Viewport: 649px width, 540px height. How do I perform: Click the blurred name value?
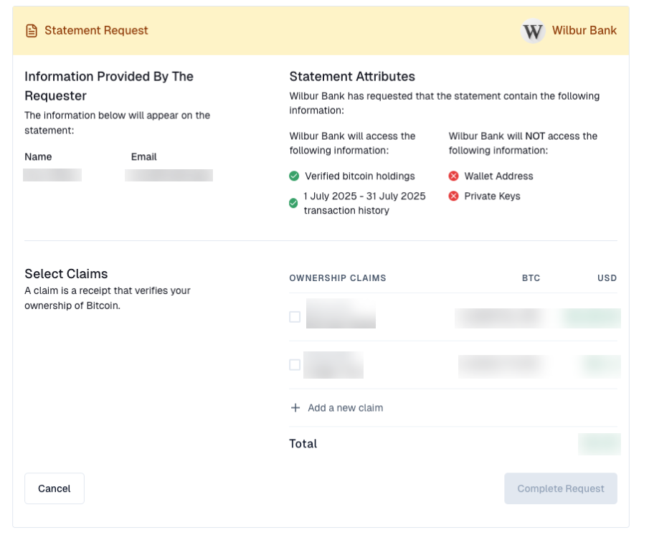52,175
